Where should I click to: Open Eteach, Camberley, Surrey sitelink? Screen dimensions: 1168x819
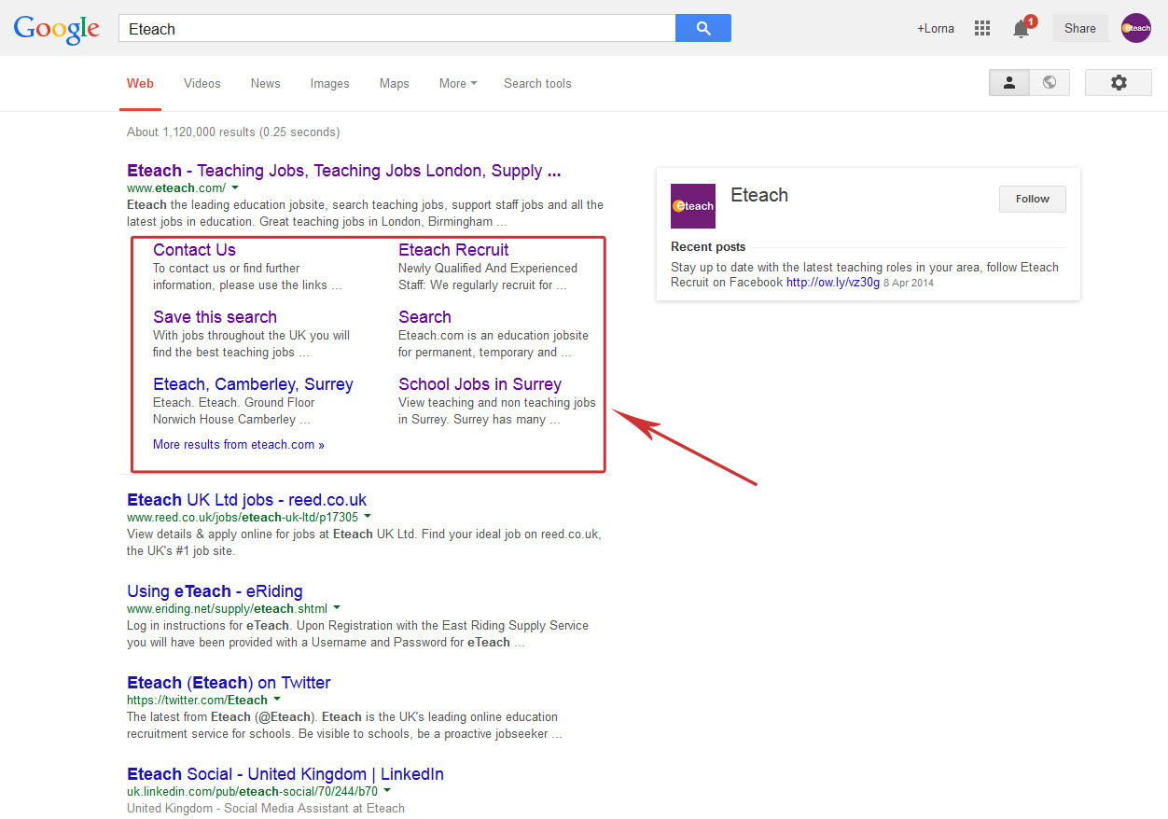pos(253,384)
